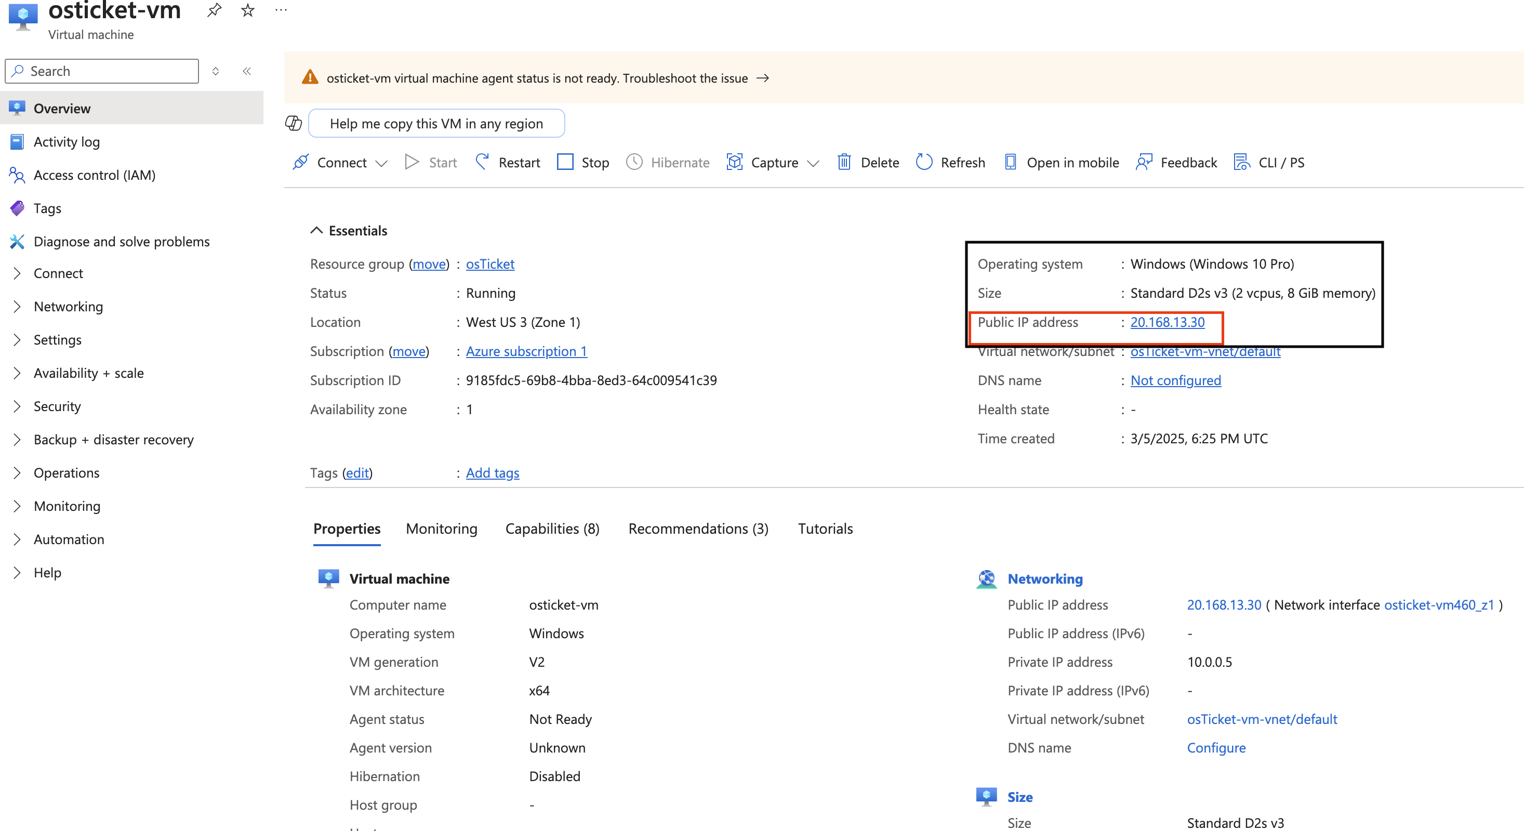Image resolution: width=1524 pixels, height=831 pixels.
Task: Open public IP 20.168.13.30 in Networking properties
Action: (1224, 604)
